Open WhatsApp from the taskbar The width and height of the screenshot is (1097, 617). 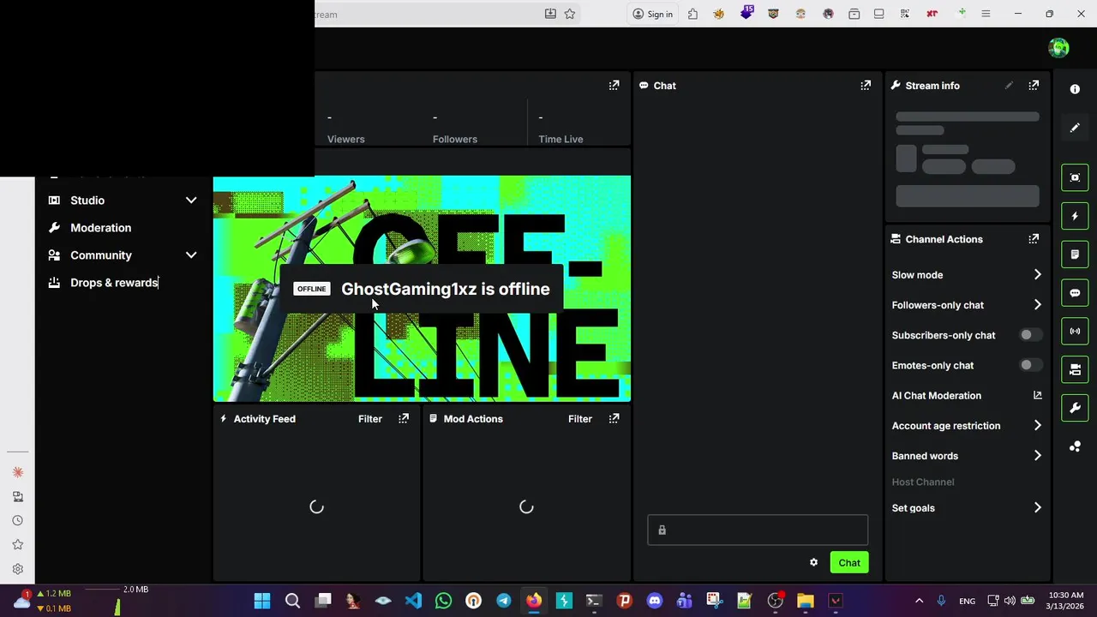click(443, 601)
